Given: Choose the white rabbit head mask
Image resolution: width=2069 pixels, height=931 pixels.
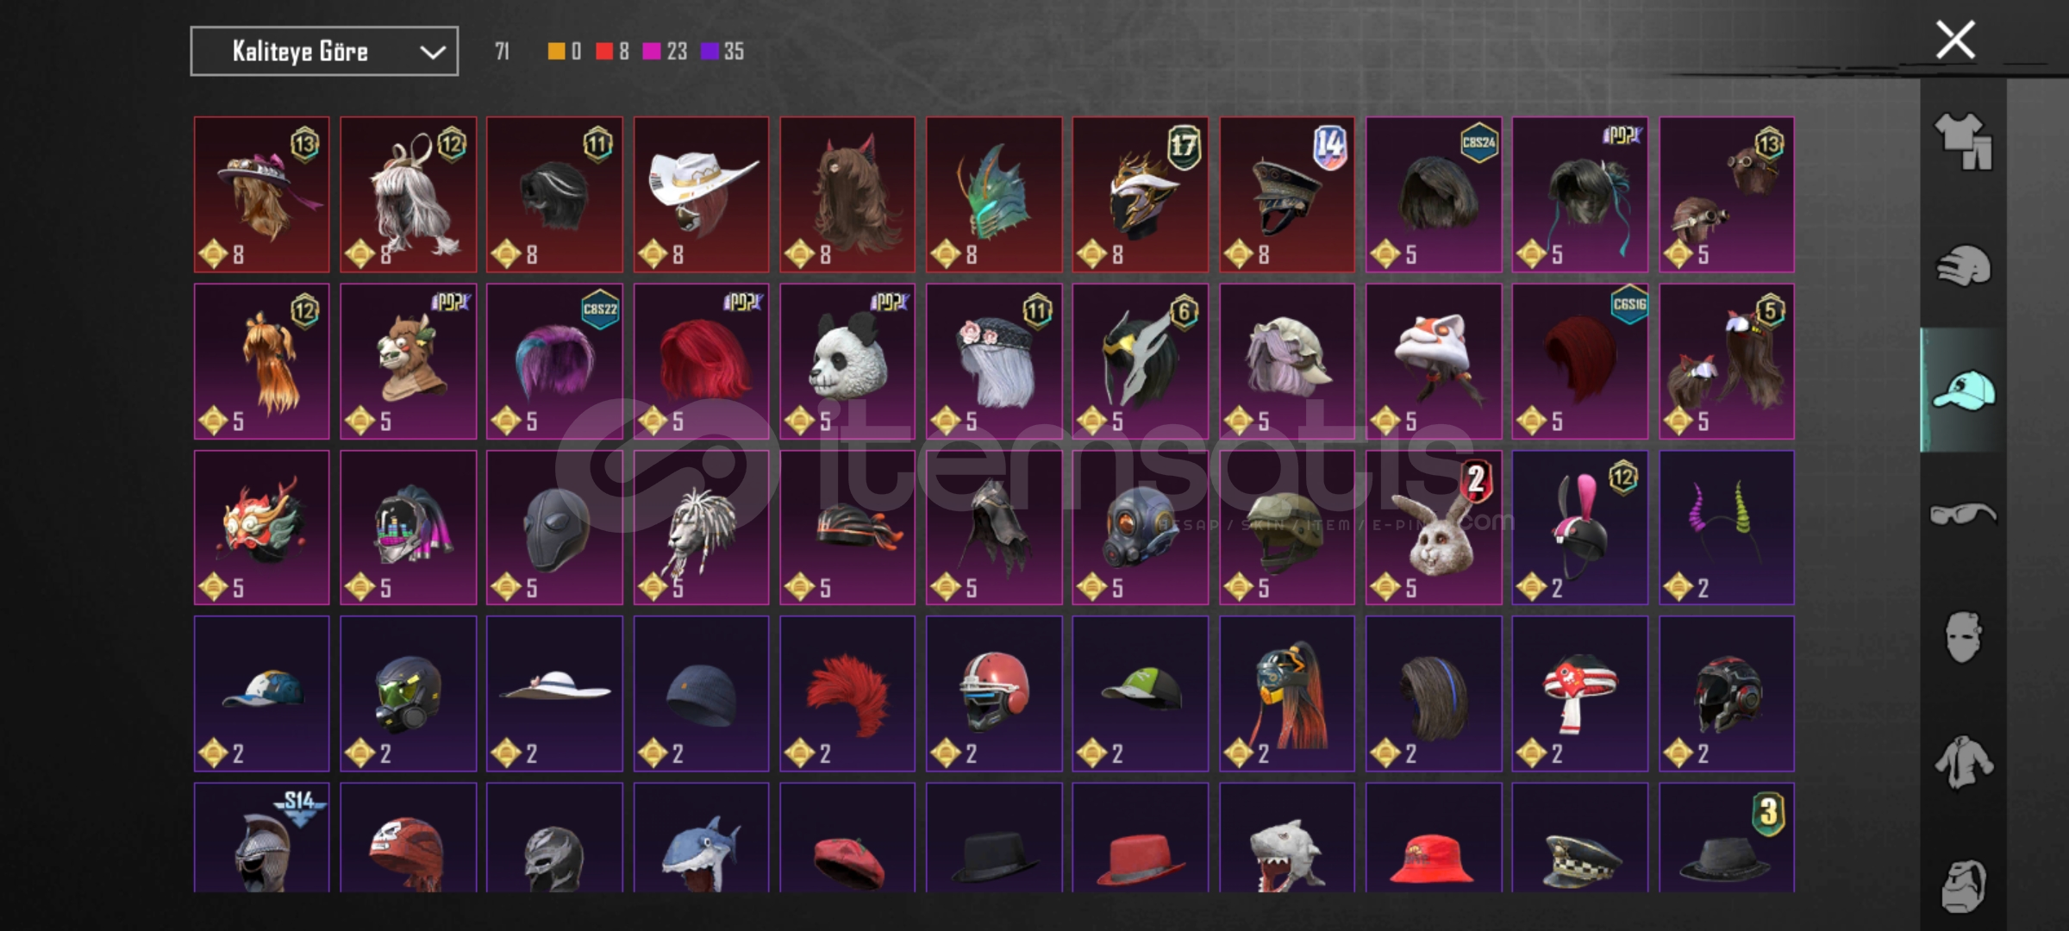Looking at the screenshot, I should click(1433, 528).
